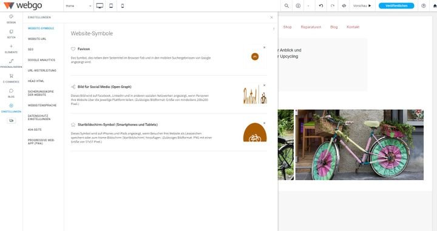
Task: Select the Website-Symbole settings tab
Action: (41, 28)
